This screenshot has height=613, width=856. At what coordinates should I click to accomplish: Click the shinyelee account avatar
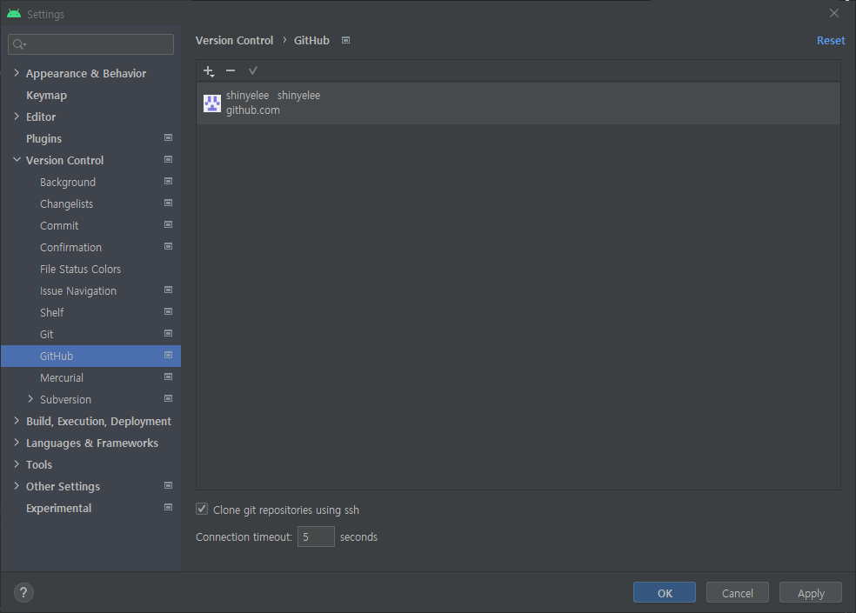click(x=211, y=103)
